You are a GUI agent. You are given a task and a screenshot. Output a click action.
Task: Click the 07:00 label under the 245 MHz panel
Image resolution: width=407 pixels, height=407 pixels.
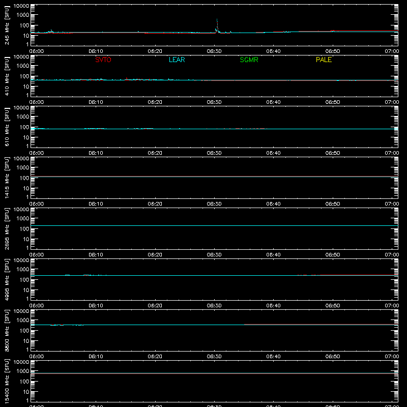tap(392, 51)
